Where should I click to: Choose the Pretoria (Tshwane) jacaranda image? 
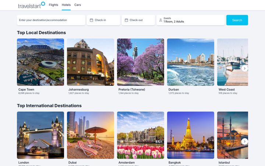[x=141, y=62]
